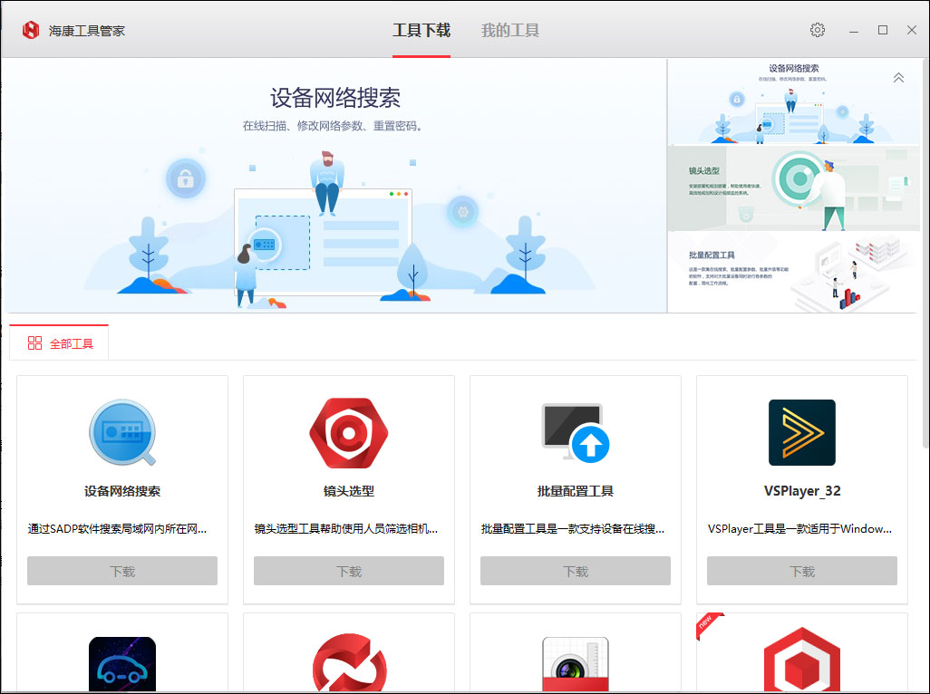This screenshot has width=930, height=694.
Task: Click description 通过SADP软件搜索局域网内所在网...
Action: click(x=117, y=528)
